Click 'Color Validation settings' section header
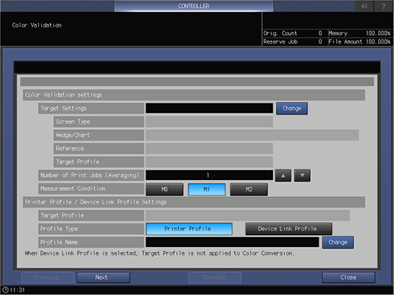This screenshot has width=394, height=295. (194, 95)
